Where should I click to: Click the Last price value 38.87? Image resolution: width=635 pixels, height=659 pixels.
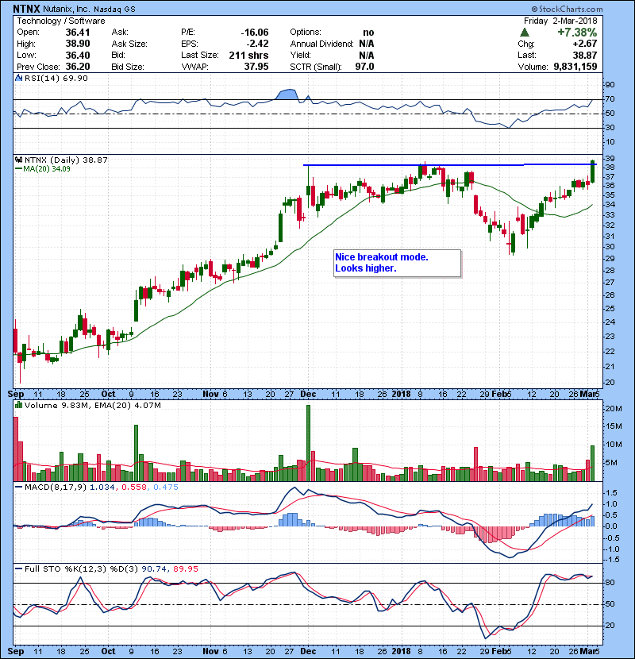click(x=585, y=55)
